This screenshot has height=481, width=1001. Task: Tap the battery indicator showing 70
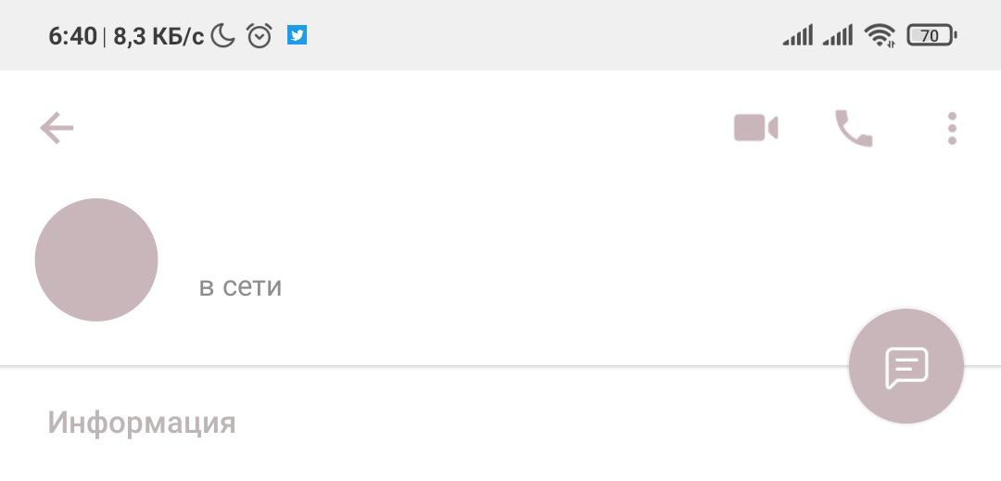(x=931, y=36)
